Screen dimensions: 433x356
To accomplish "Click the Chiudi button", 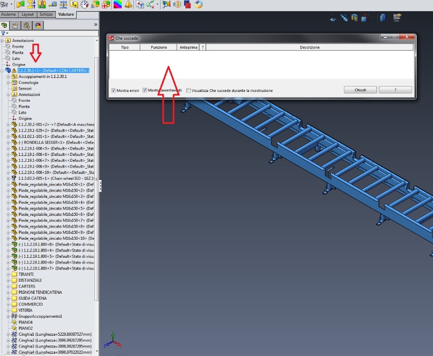I will [360, 90].
